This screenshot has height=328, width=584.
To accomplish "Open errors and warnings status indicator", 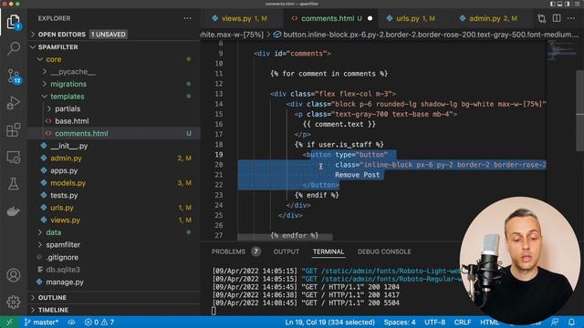I will (x=99, y=322).
